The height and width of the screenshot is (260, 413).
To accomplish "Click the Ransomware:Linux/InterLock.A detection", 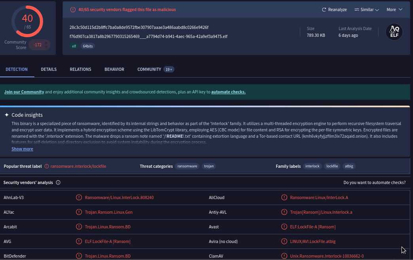I will click(x=319, y=197).
